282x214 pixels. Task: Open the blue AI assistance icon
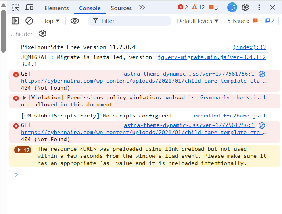click(x=232, y=8)
